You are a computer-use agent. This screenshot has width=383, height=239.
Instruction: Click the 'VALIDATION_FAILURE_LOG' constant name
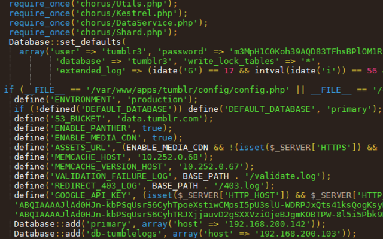click(x=111, y=176)
